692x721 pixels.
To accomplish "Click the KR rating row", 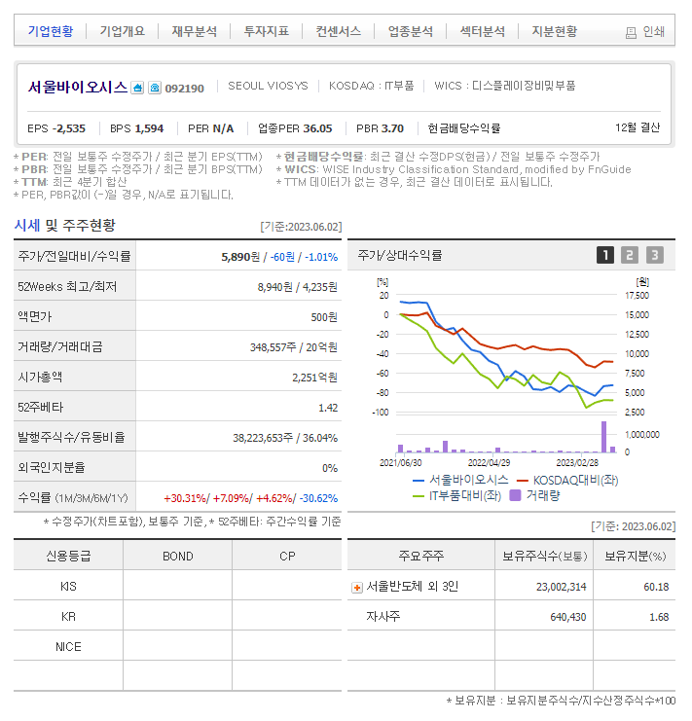I will point(177,616).
